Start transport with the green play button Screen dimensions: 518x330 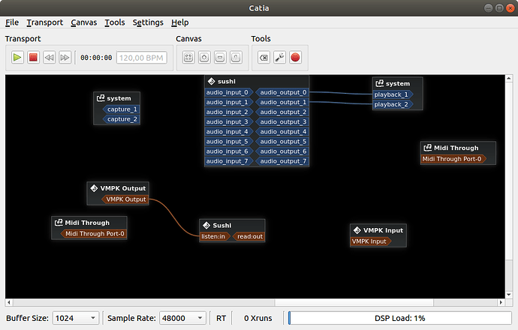click(x=17, y=58)
